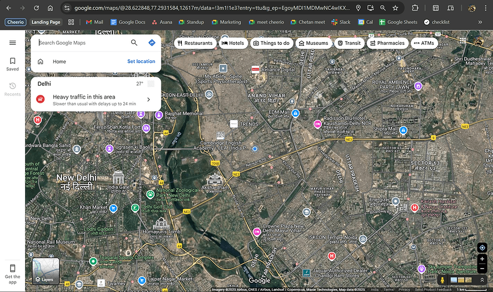Open the checklist bookmark

[x=437, y=22]
